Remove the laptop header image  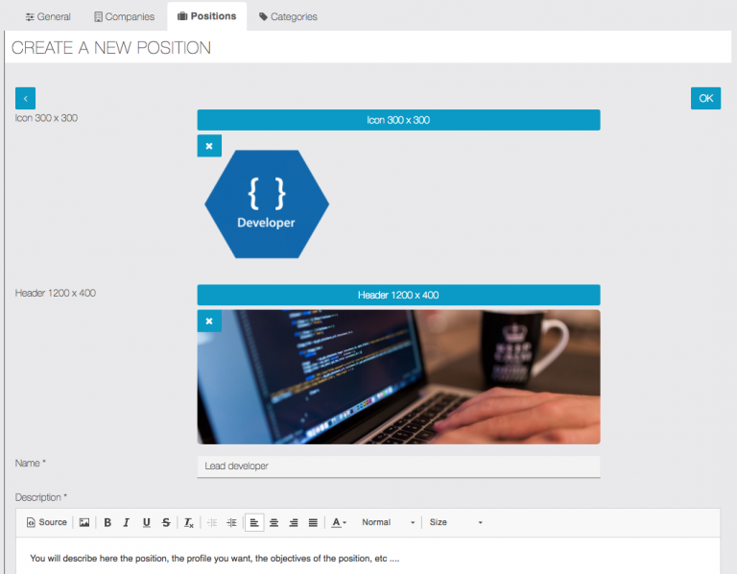[x=209, y=321]
